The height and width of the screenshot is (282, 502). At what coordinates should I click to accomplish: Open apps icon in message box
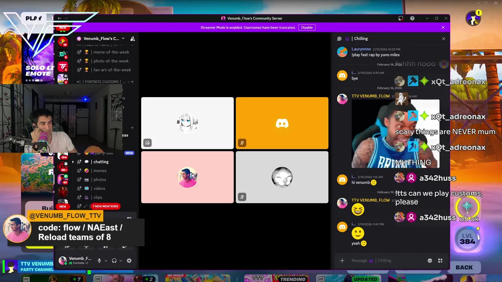click(440, 261)
